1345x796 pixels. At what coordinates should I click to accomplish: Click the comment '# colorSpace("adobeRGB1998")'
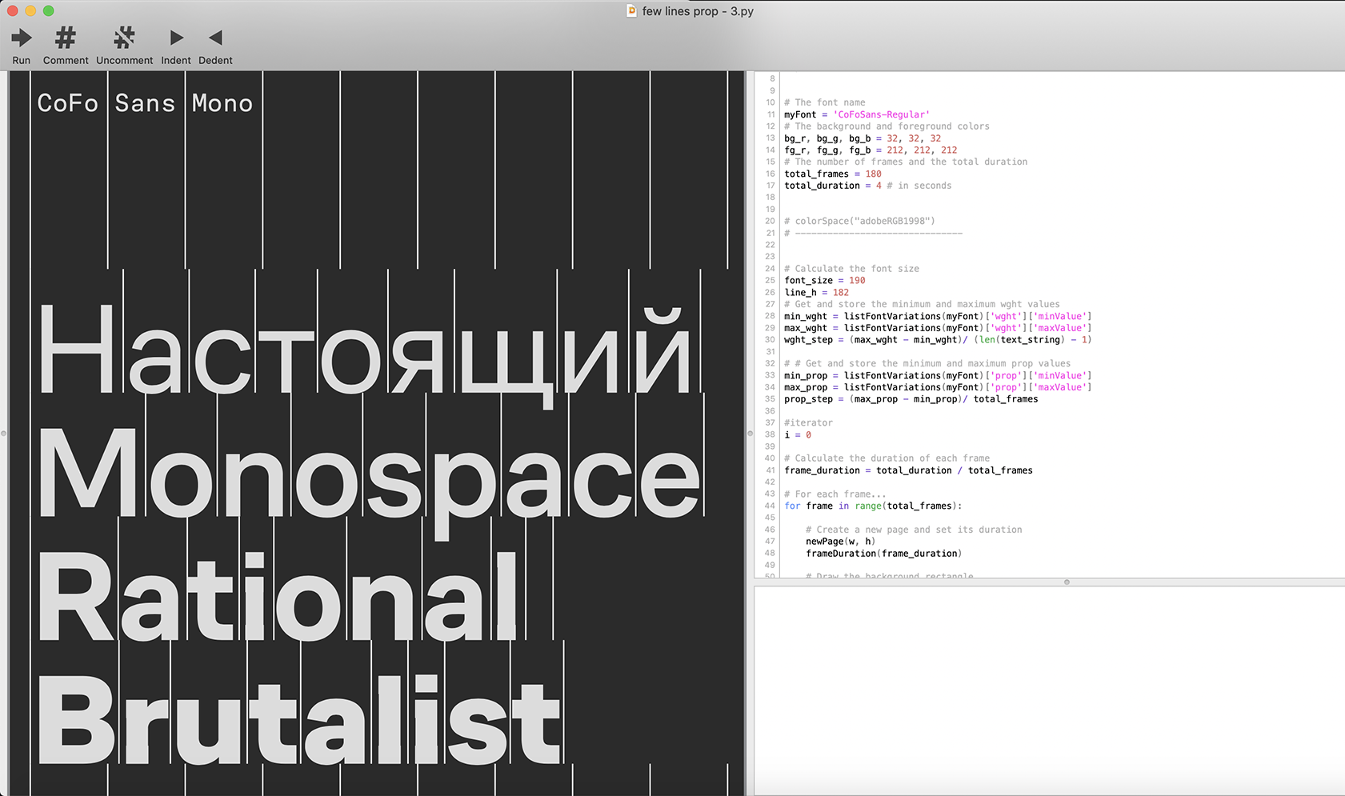point(859,221)
